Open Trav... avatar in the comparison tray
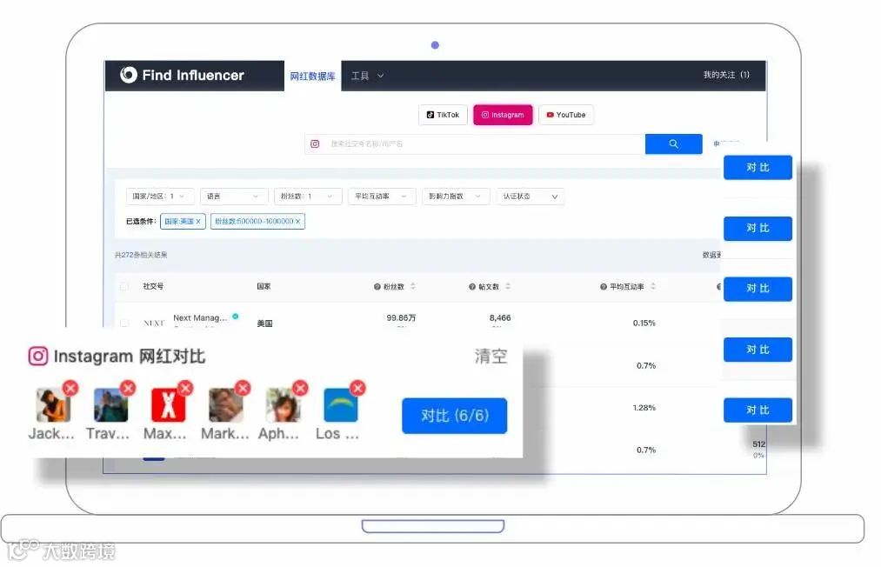Image resolution: width=881 pixels, height=567 pixels. 110,404
